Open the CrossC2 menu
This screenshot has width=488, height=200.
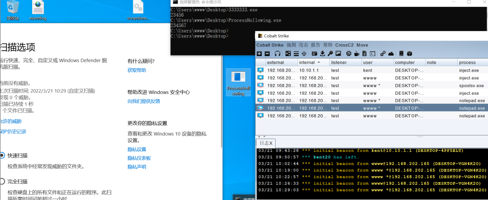(344, 45)
